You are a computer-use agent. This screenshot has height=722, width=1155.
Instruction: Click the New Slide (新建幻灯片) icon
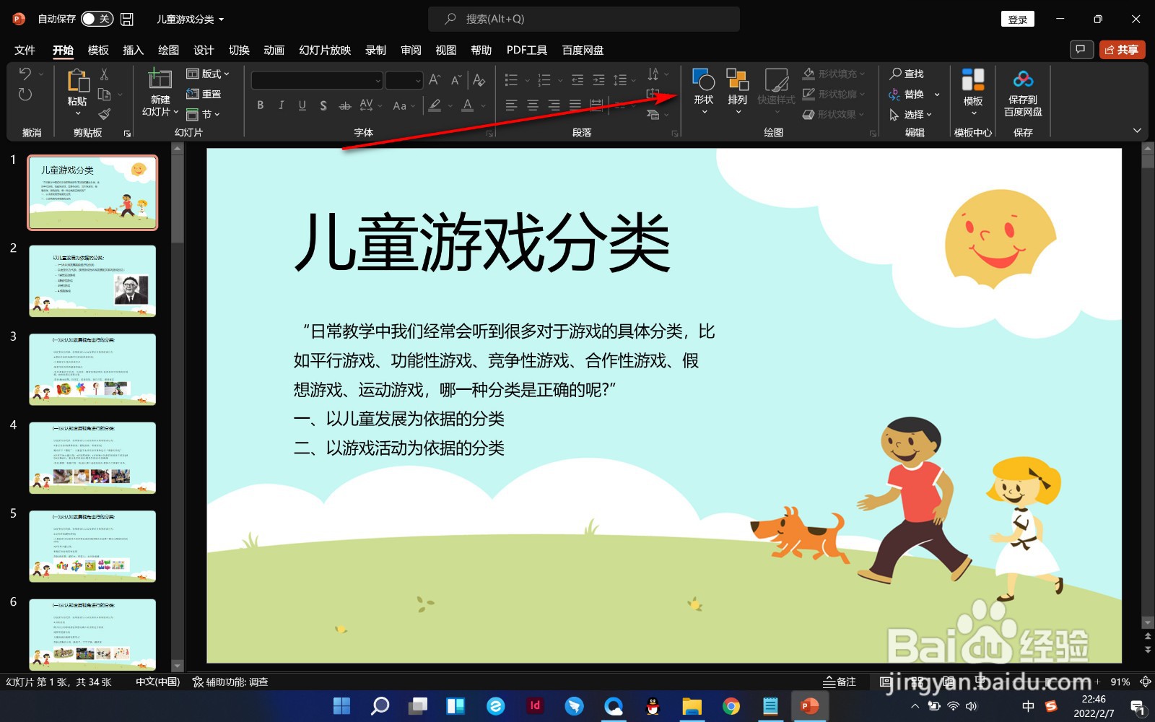coord(160,79)
